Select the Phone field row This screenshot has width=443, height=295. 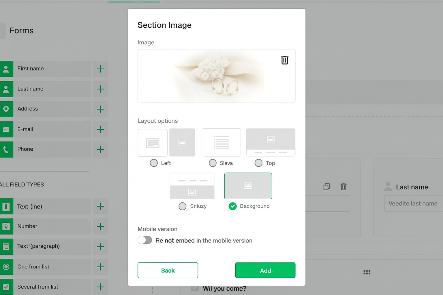click(45, 150)
